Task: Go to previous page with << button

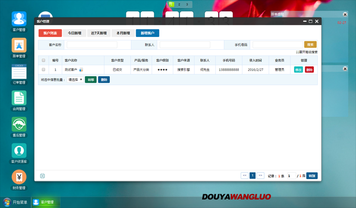Action: click(x=244, y=176)
